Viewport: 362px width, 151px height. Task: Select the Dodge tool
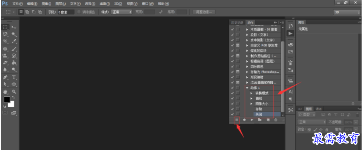14,69
